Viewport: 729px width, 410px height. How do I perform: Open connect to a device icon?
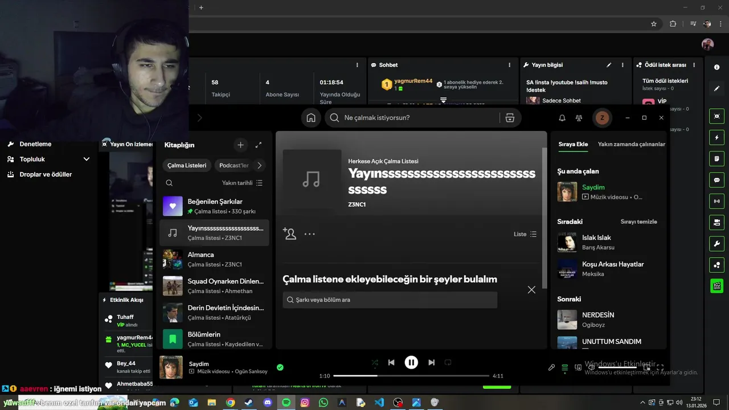coord(578,368)
